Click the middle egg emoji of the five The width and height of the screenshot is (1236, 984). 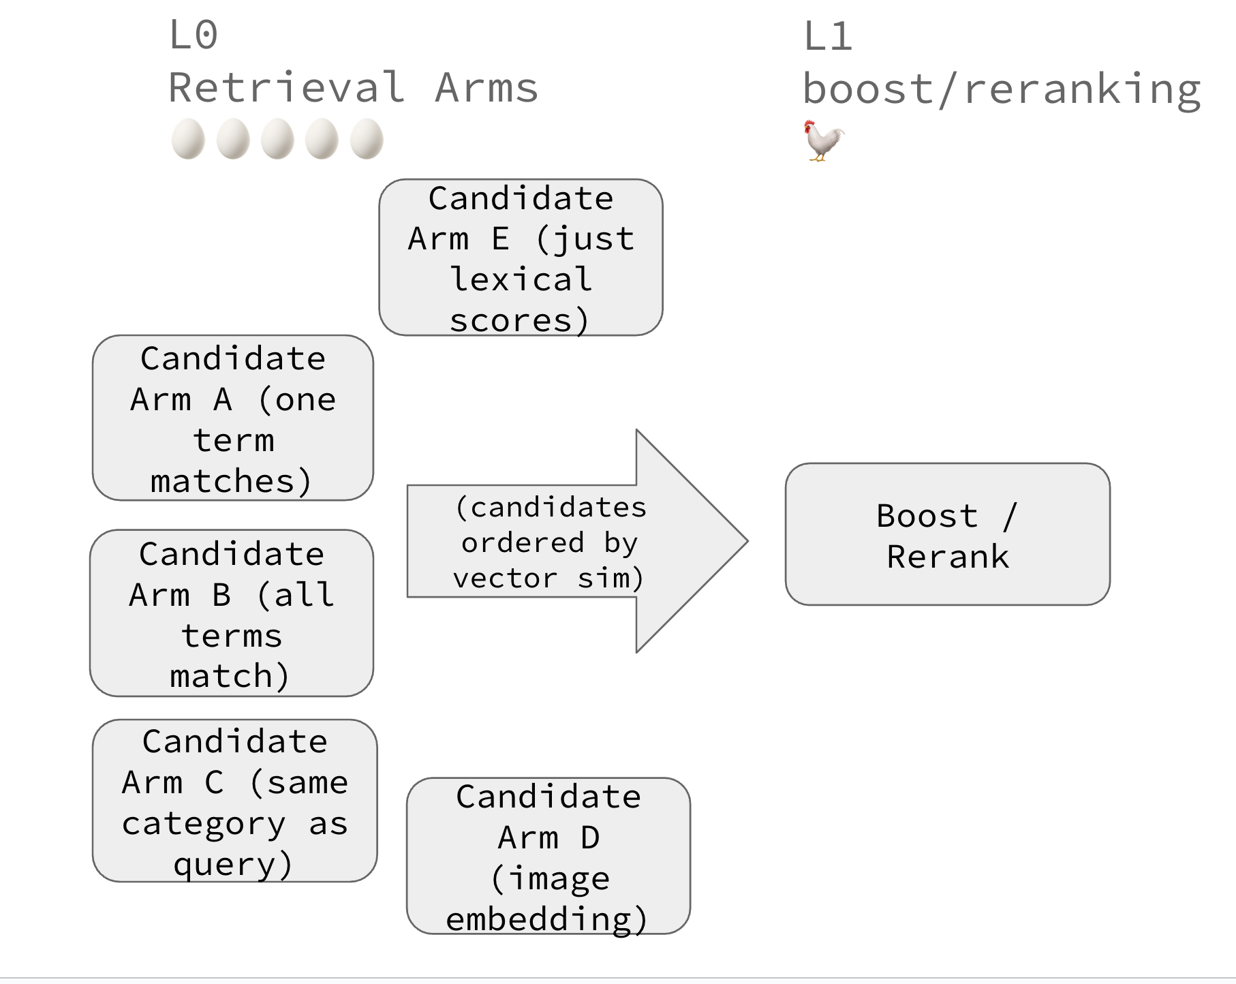point(277,139)
